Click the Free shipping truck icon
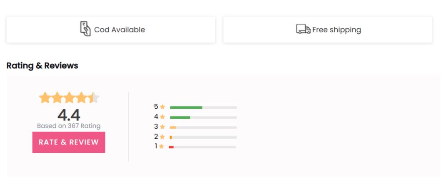 pos(303,29)
